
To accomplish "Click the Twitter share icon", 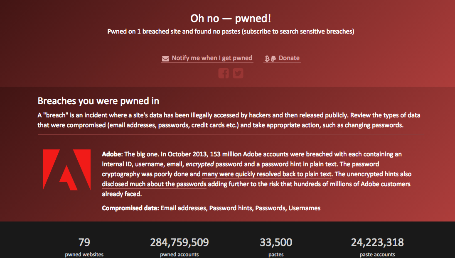I will pos(238,73).
